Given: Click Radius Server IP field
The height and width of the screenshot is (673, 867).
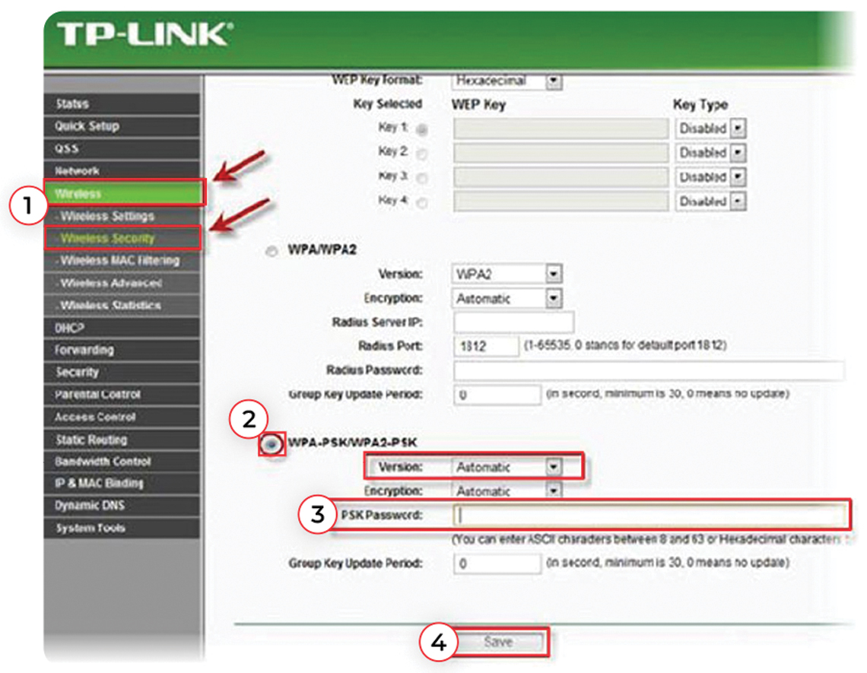Looking at the screenshot, I should point(513,322).
